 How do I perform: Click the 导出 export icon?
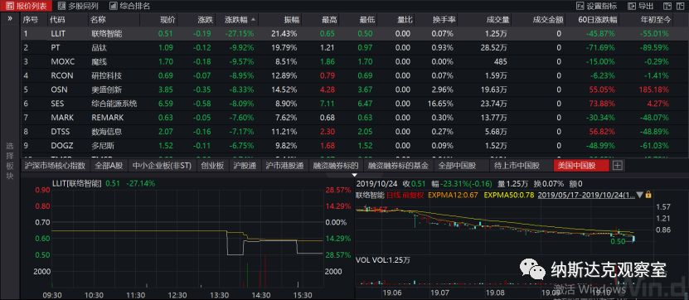pos(632,6)
